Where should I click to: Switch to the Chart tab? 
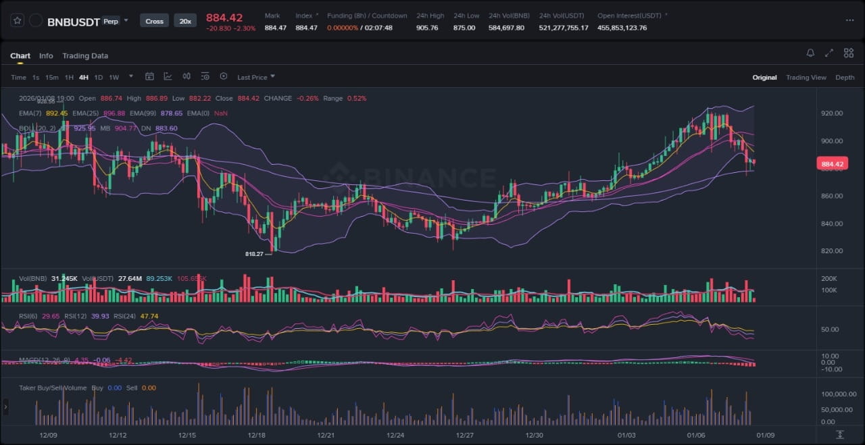click(20, 56)
